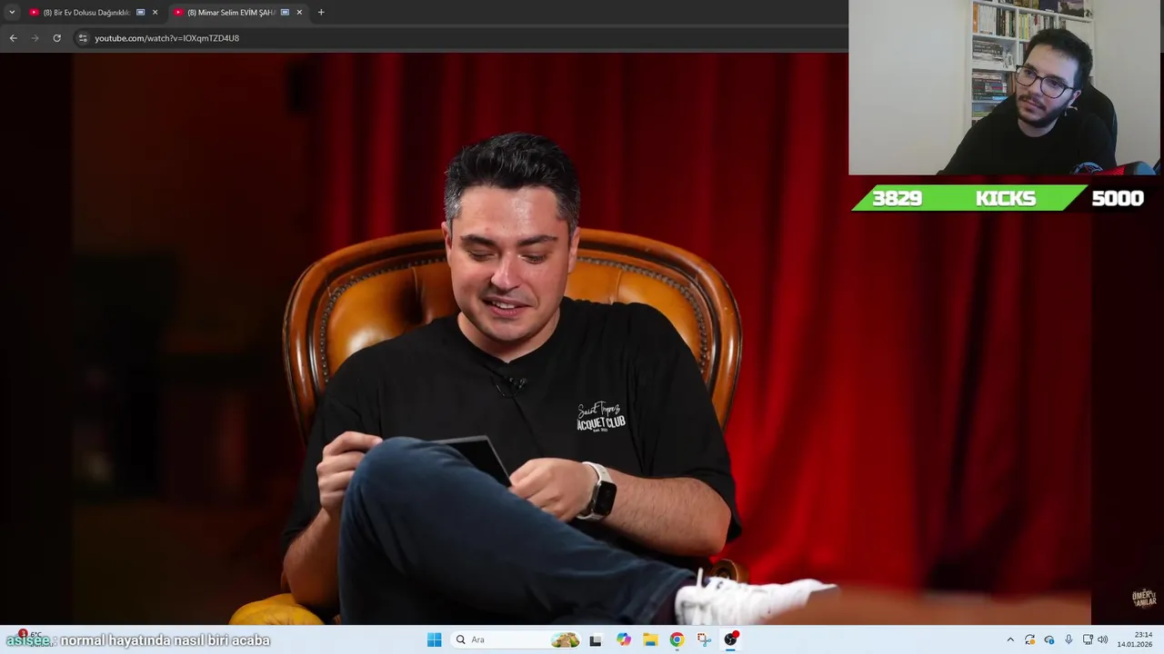Click the search highlights image in search box
Viewport: 1164px width, 654px height.
point(565,639)
